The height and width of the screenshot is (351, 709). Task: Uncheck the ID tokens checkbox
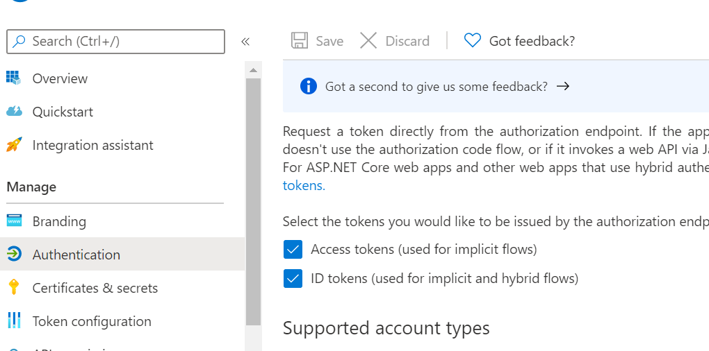coord(293,279)
